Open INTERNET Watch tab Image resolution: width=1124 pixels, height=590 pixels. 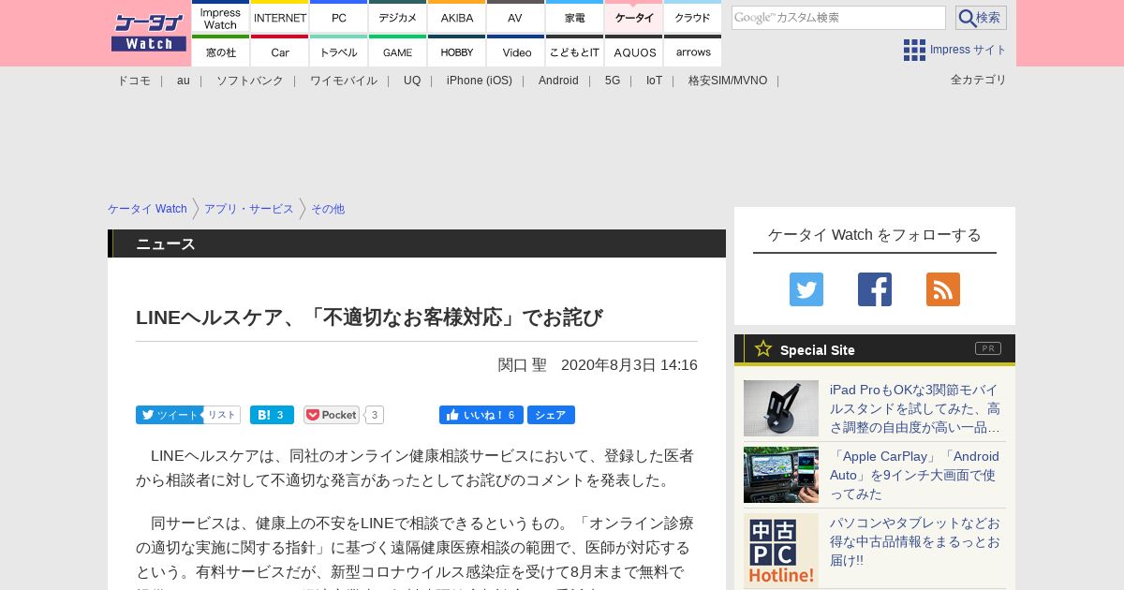pos(280,17)
